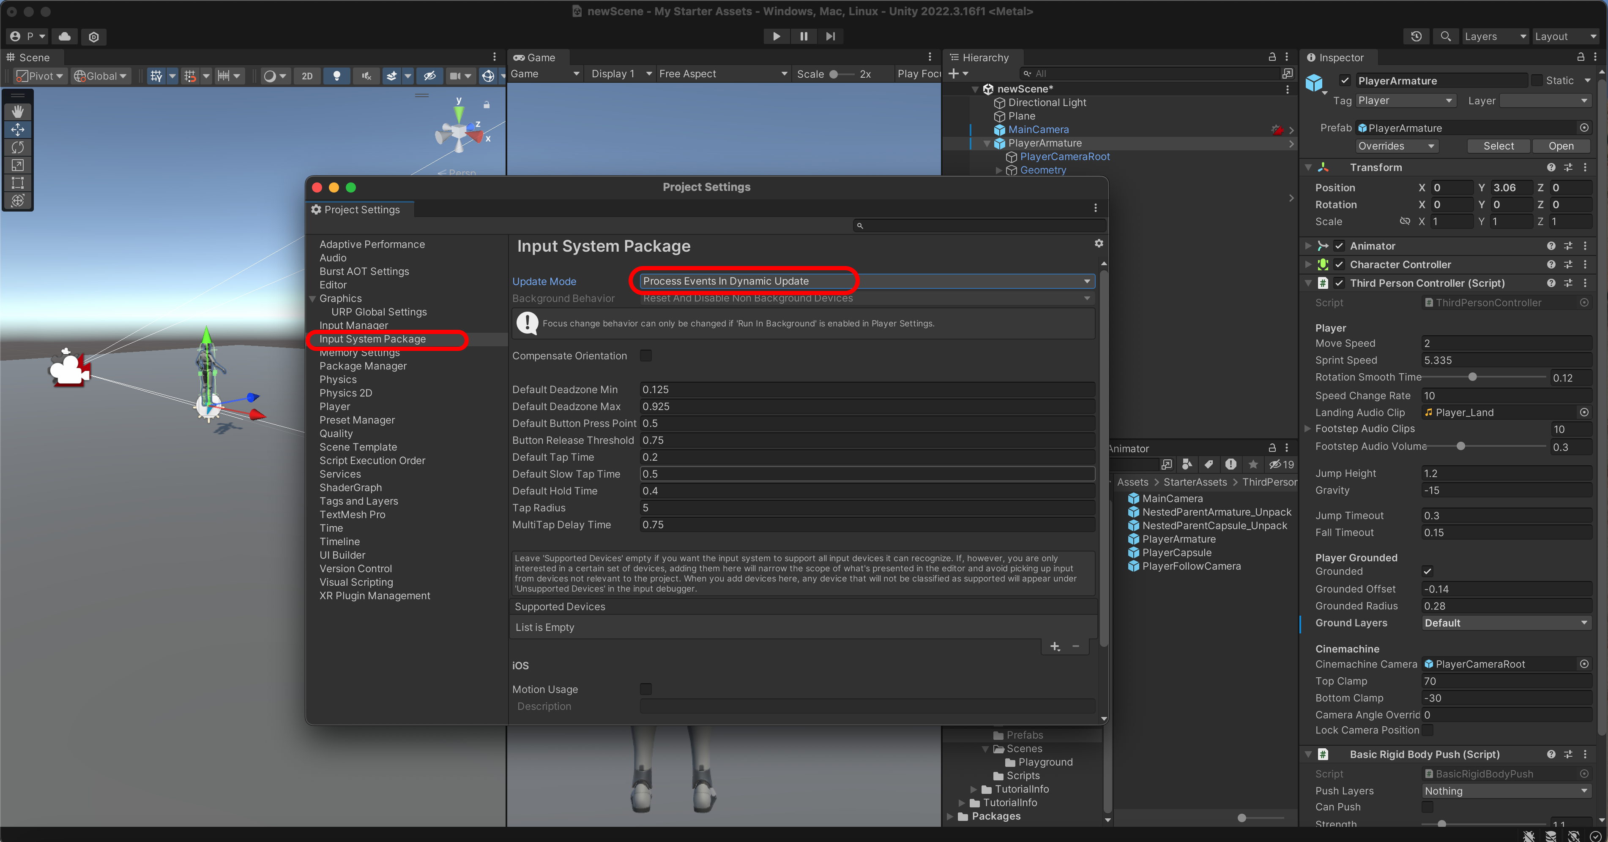This screenshot has height=842, width=1608.
Task: Open Undo History clock icon
Action: click(x=1416, y=36)
